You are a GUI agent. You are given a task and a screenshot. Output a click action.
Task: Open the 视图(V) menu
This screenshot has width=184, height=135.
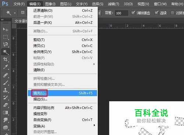click(x=143, y=4)
